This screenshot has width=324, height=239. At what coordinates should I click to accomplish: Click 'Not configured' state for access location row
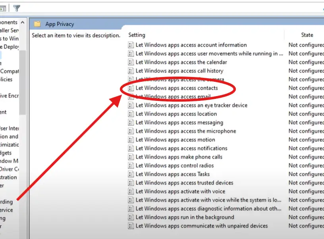[306, 114]
